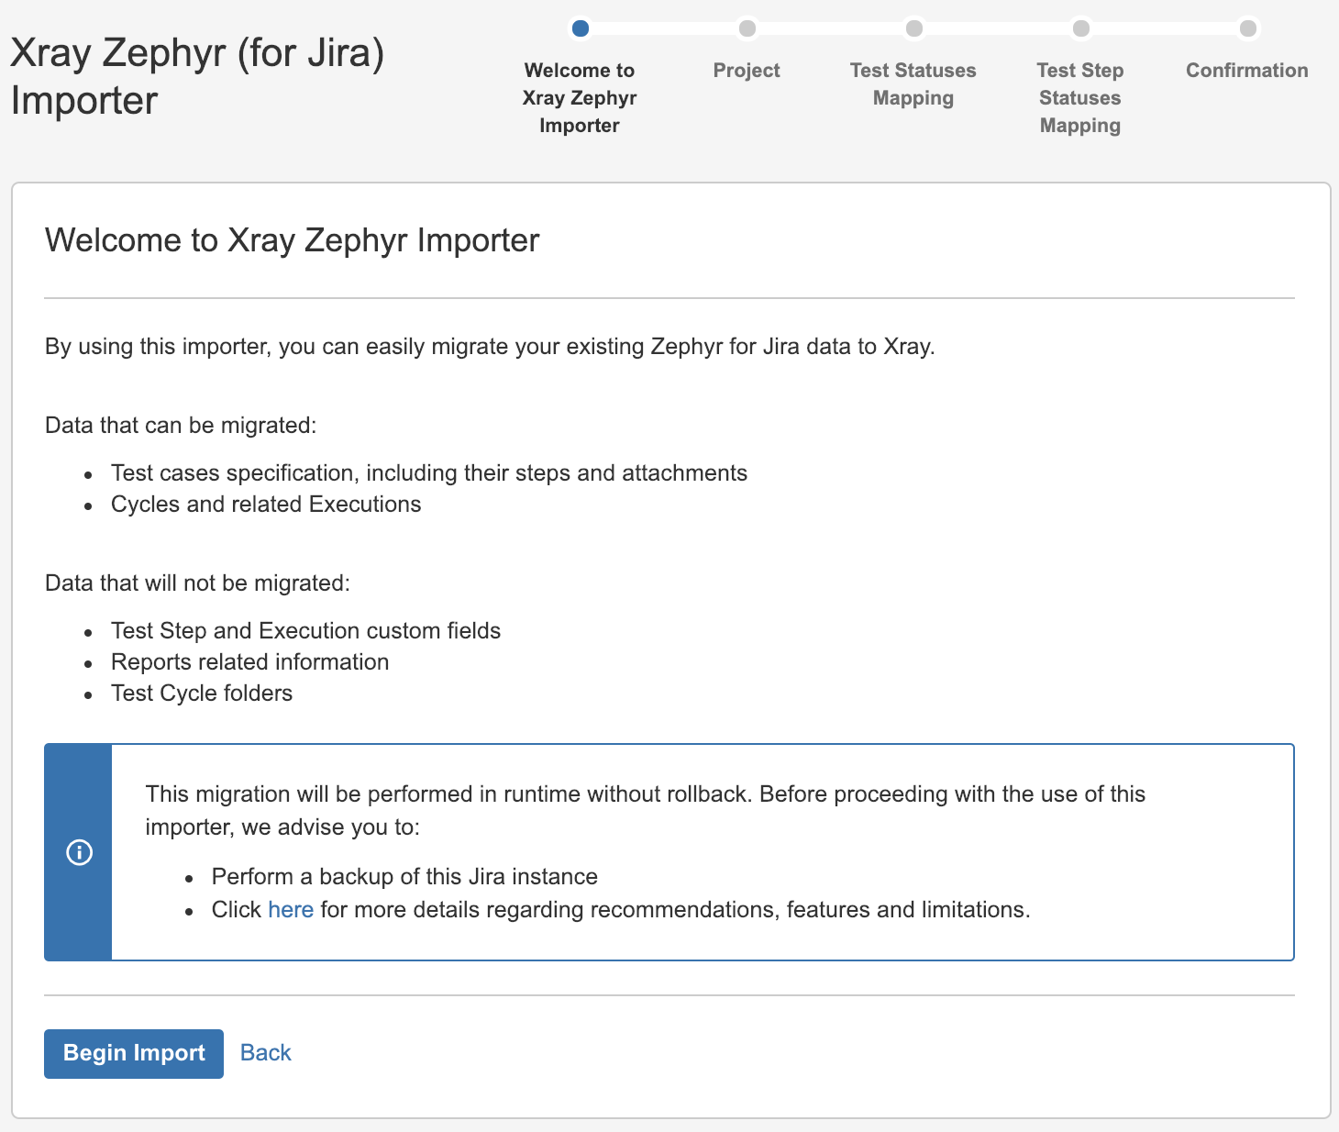Select the 'Welcome to Xray Zephyr Importer' step dot

(580, 28)
